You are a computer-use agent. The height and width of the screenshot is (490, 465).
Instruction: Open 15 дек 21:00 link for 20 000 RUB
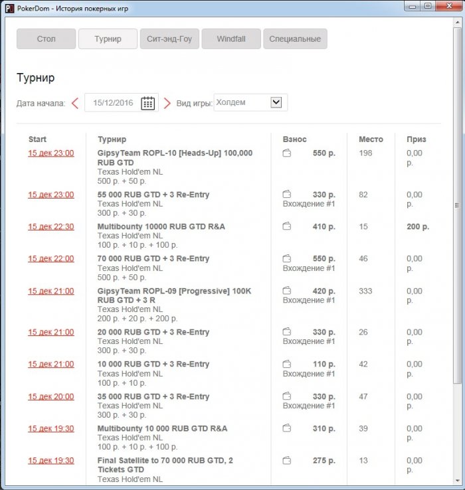tap(51, 332)
